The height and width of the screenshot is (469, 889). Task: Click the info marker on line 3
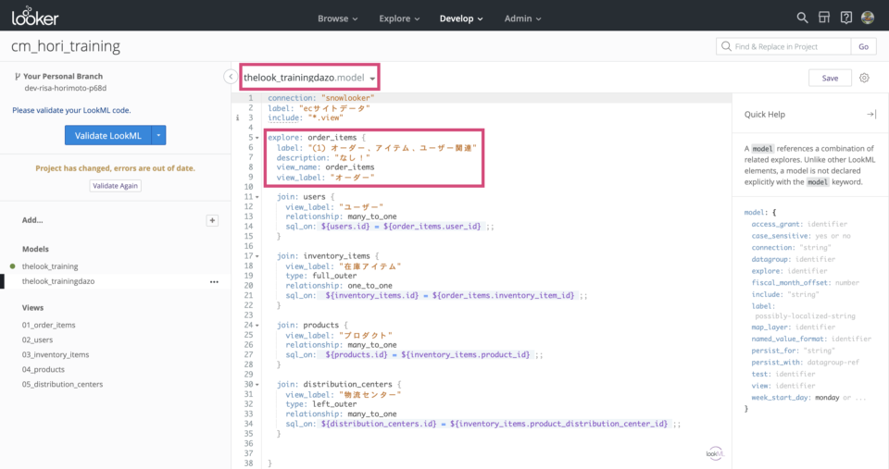238,117
